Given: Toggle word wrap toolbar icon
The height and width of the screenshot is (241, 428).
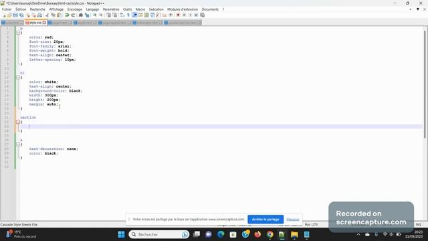Looking at the screenshot, I should [122, 15].
